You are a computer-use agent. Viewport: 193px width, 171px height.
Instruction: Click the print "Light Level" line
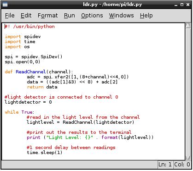tap(90, 138)
